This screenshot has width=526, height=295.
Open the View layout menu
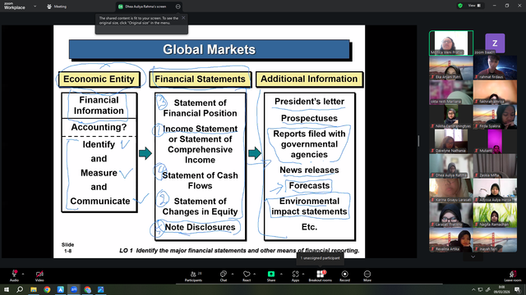474,6
